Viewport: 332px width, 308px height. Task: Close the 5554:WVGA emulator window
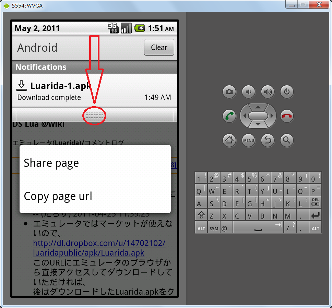319,4
